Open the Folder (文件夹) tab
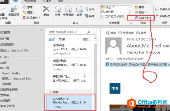This screenshot has width=170, height=111. point(47,1)
